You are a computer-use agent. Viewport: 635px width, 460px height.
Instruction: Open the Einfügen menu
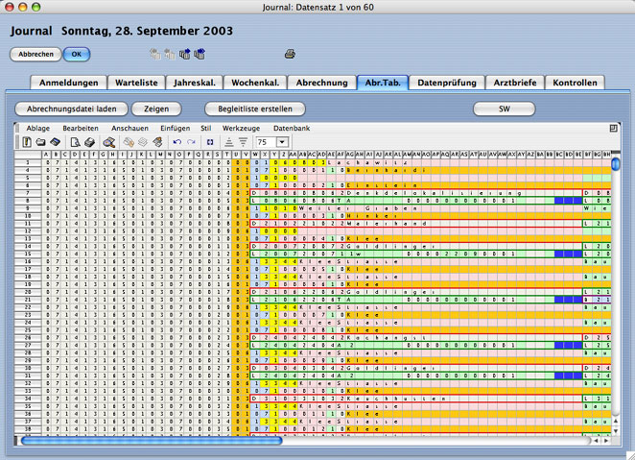175,128
